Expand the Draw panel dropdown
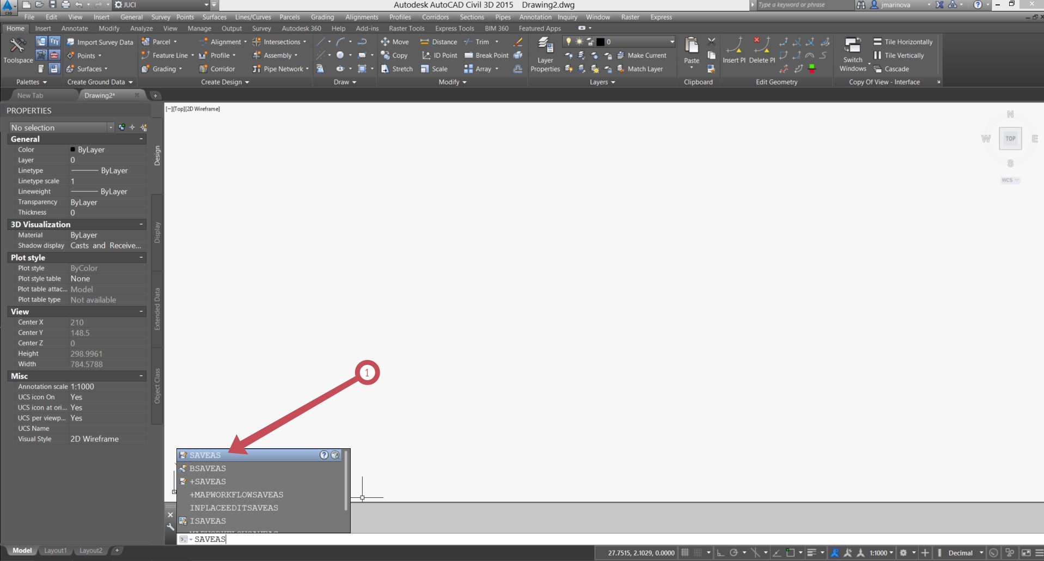 click(345, 82)
